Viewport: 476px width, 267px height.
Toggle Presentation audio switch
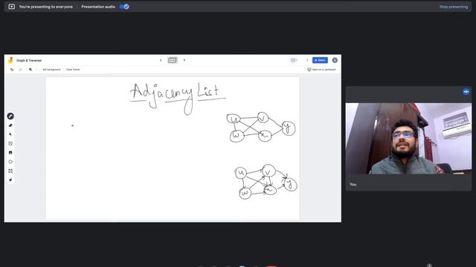click(124, 7)
